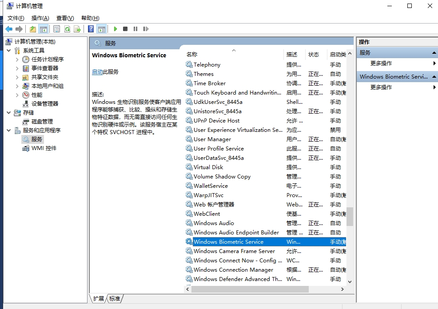Select the Themes service row
Viewport: 438px width, 309px height.
tap(265, 74)
